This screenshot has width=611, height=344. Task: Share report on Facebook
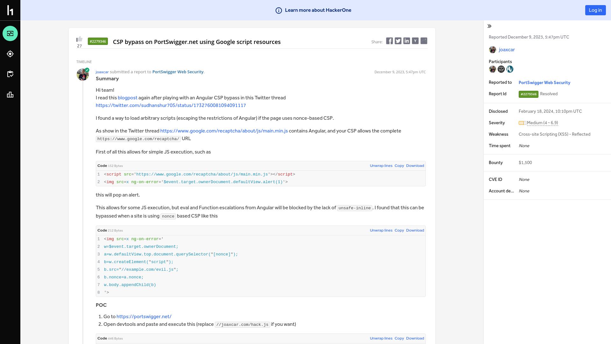point(390,41)
